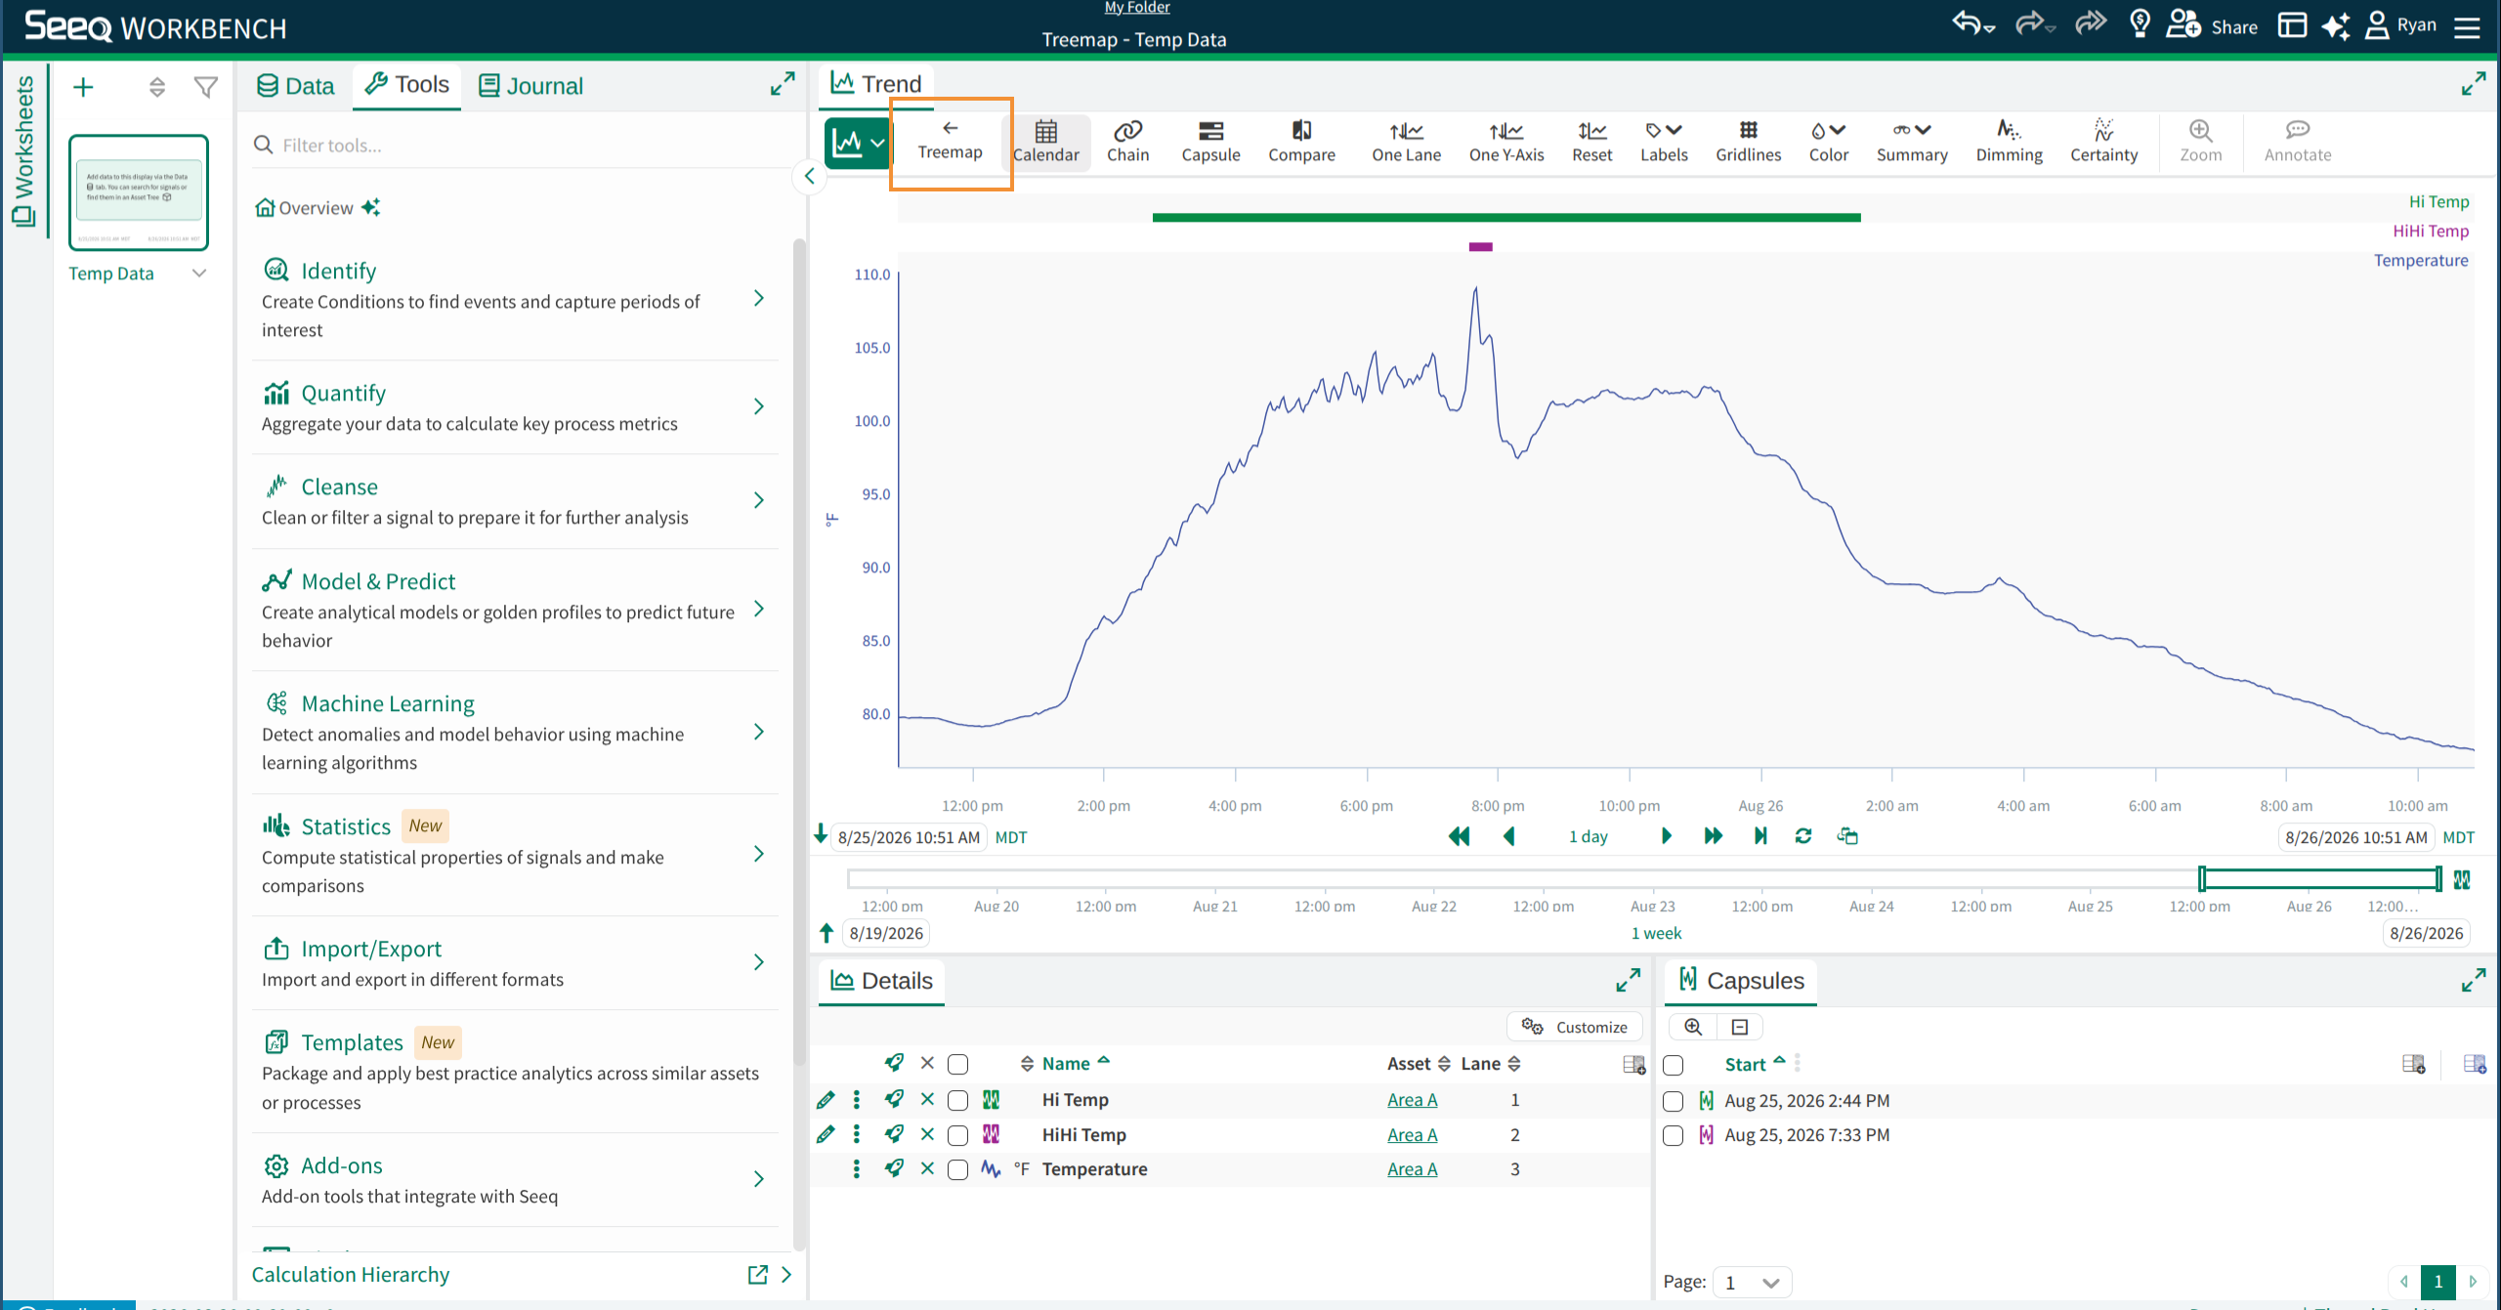Click the Chain view icon
The height and width of the screenshot is (1310, 2501).
pos(1127,142)
